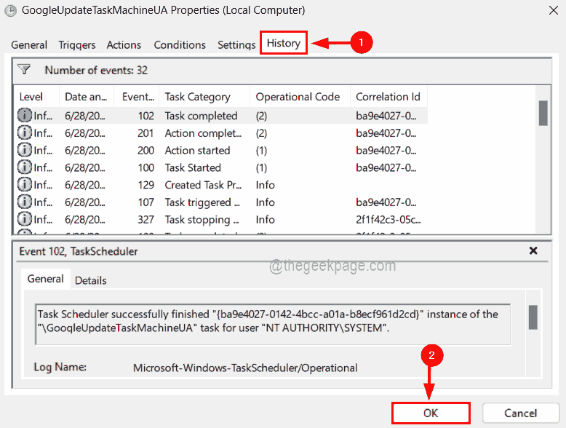Open the General tab of task properties

pos(29,45)
